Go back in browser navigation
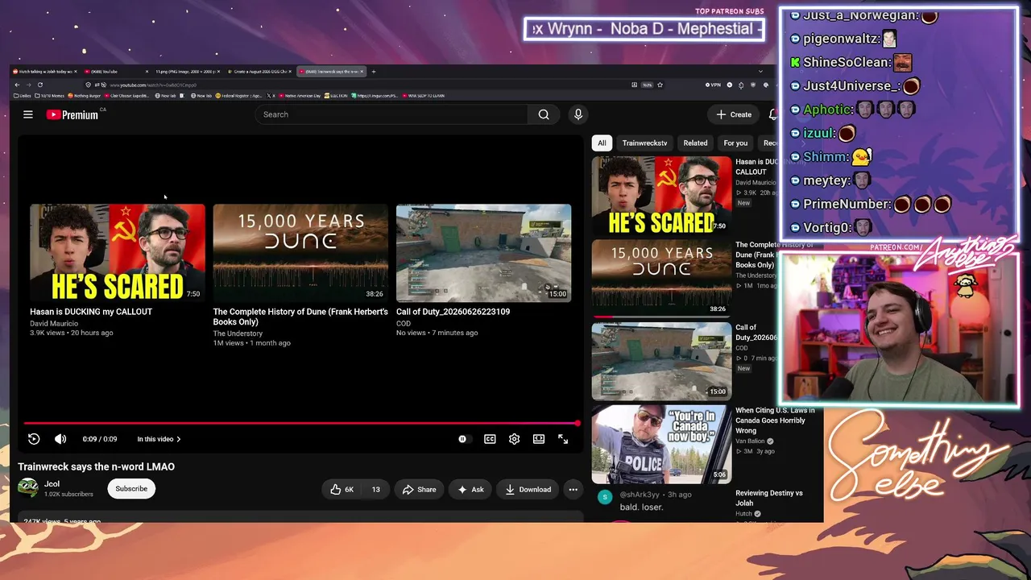This screenshot has height=580, width=1031. tap(17, 85)
